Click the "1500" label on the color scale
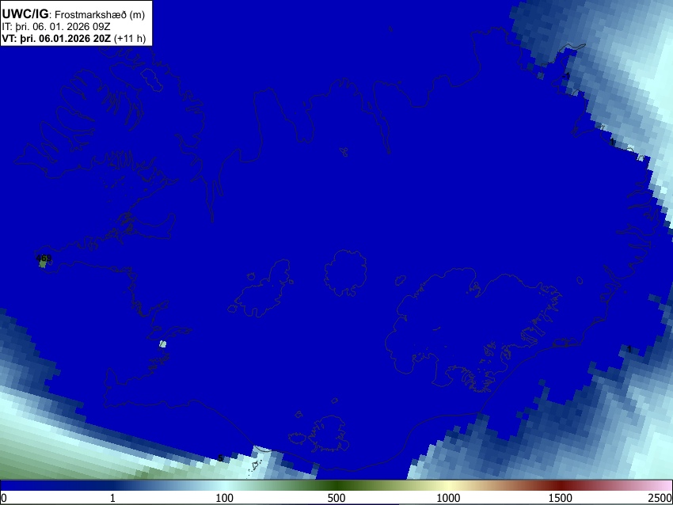Image resolution: width=673 pixels, height=505 pixels. point(560,498)
